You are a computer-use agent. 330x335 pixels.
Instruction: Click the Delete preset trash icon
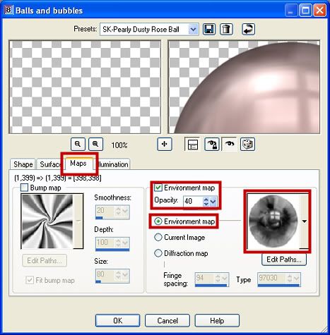coord(226,29)
